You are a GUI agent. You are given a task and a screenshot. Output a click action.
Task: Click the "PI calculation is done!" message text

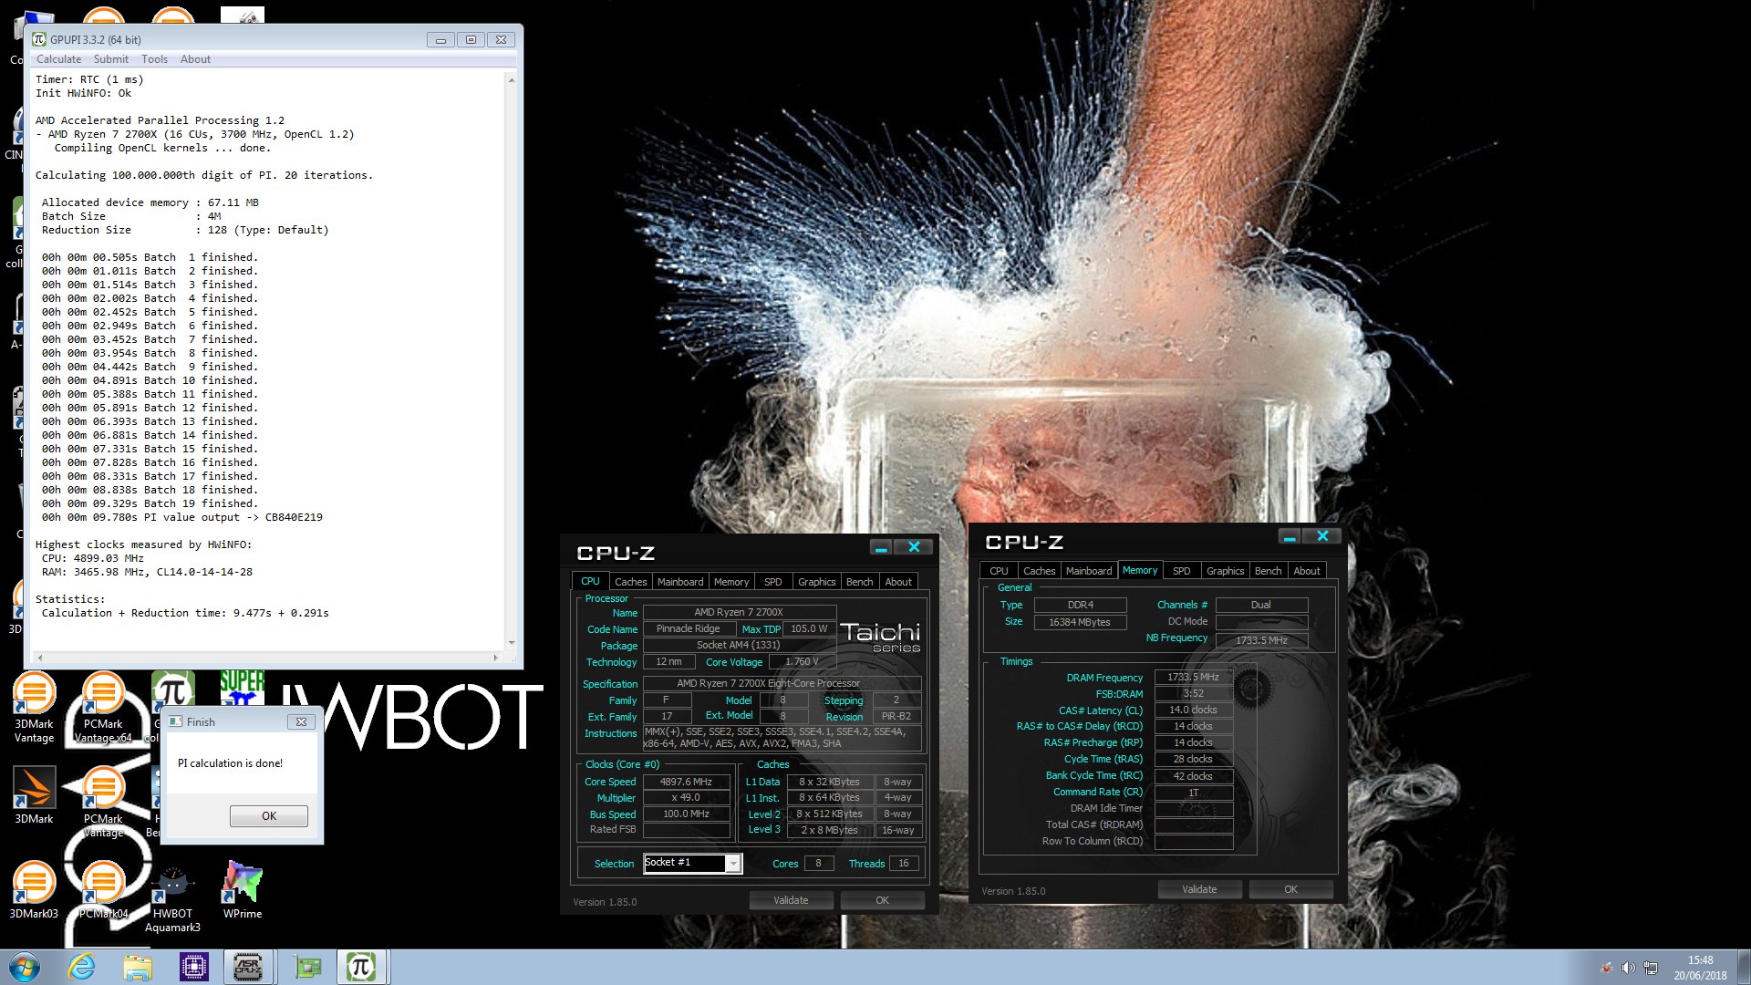point(230,763)
